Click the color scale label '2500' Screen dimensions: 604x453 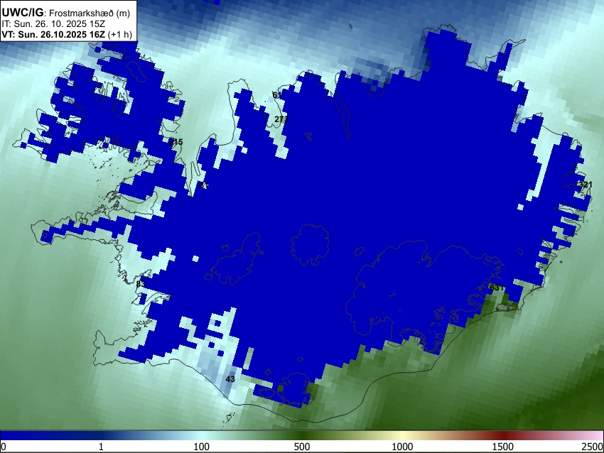coord(593,447)
